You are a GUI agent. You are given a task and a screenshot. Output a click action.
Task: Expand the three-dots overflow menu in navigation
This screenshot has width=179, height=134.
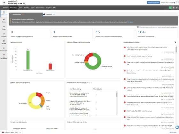[x=54, y=8]
